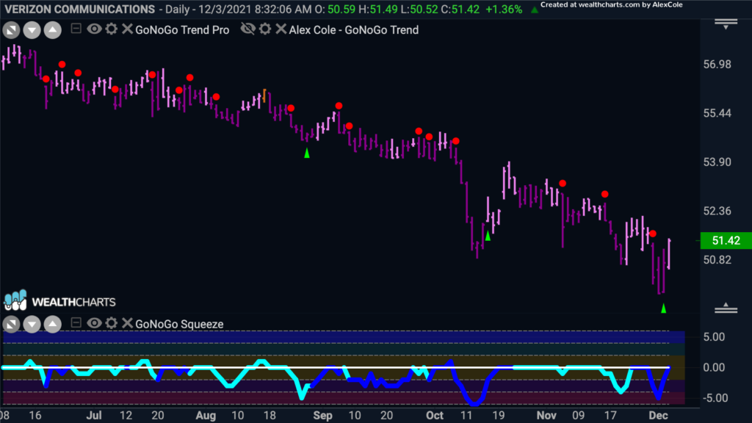The width and height of the screenshot is (752, 423).
Task: Collapse GoNoGo Squeeze indicator
Action: tap(76, 323)
